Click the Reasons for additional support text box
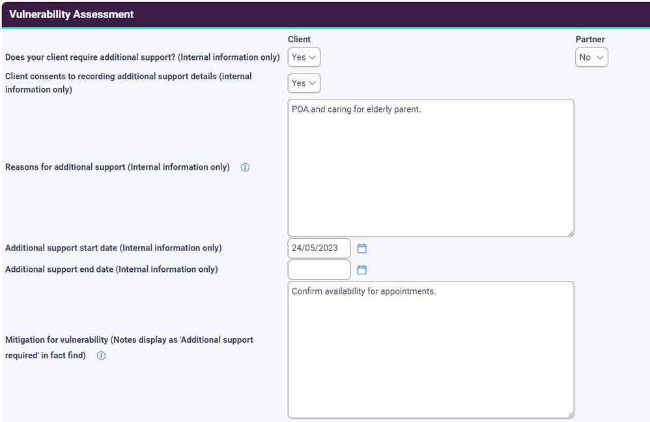 tap(431, 168)
